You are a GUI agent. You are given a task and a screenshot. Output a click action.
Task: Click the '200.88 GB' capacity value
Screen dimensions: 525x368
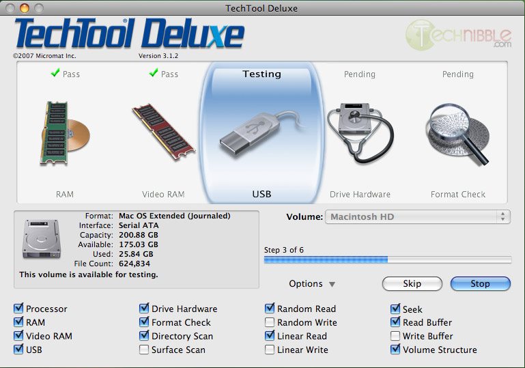pyautogui.click(x=139, y=235)
